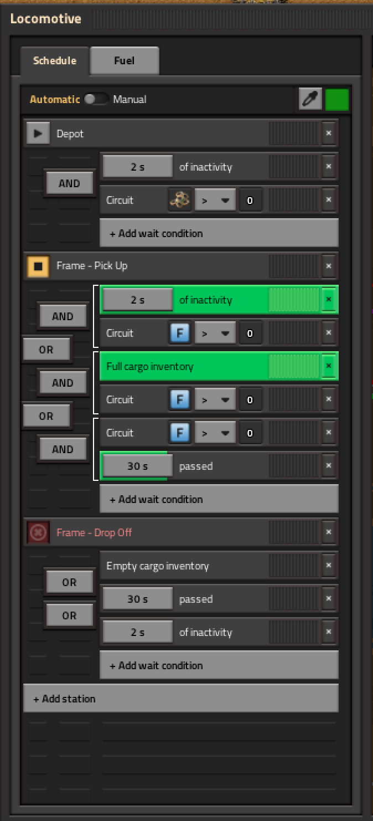Select the Schedule tab
Viewport: 373px width, 821px height.
[x=55, y=60]
